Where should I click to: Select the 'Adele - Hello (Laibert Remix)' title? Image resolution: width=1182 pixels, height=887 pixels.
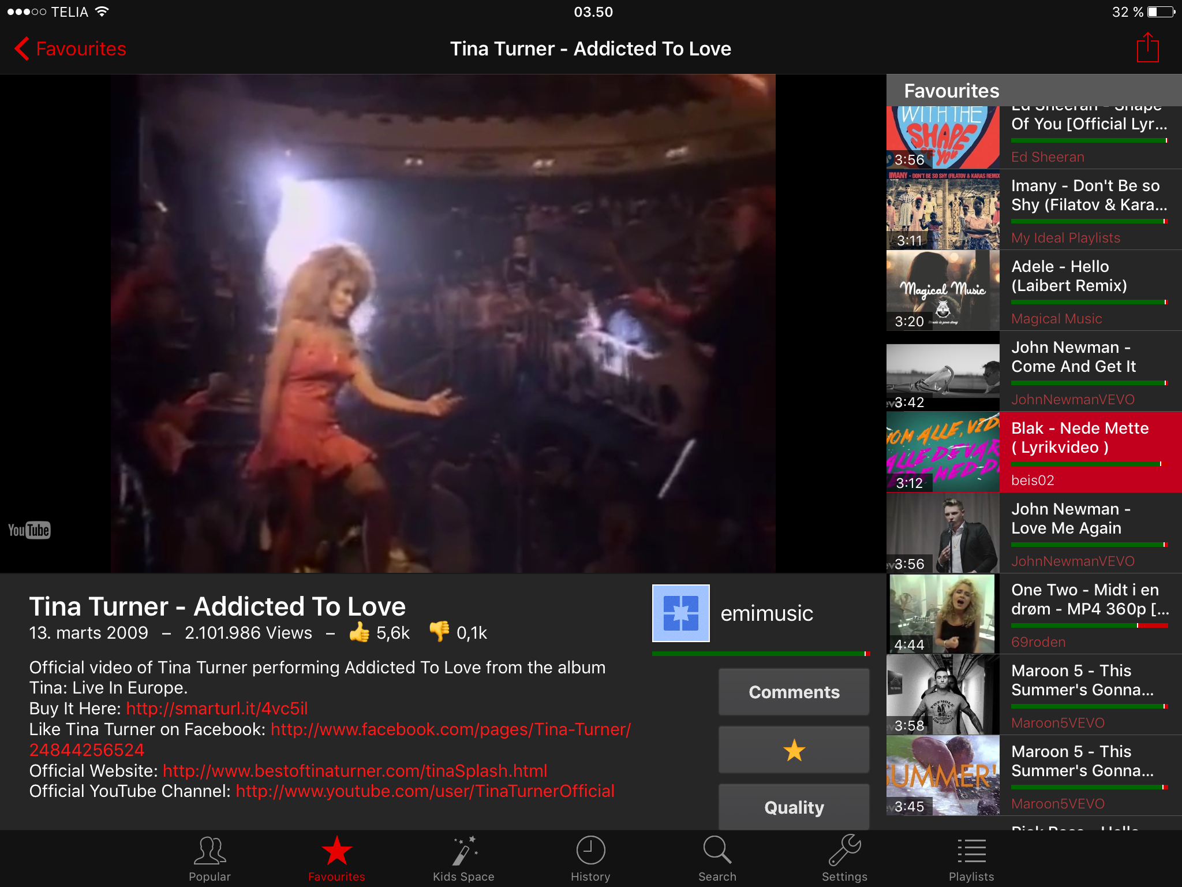pyautogui.click(x=1069, y=276)
